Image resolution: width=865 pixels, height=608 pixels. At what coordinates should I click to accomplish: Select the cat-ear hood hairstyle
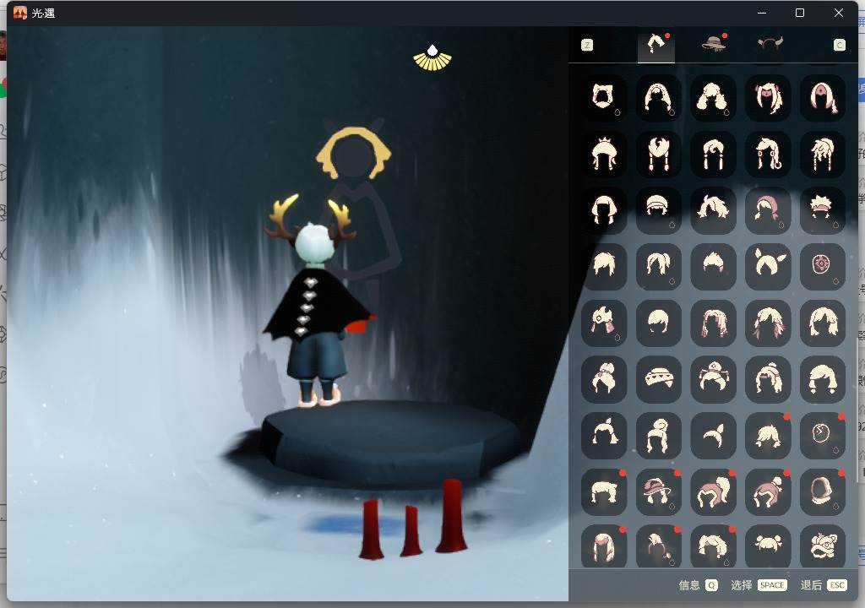[x=604, y=98]
